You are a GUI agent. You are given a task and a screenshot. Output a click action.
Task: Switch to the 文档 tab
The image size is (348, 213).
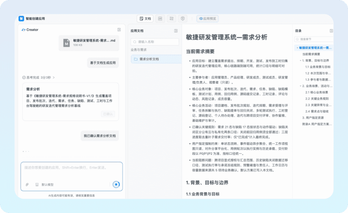[145, 19]
